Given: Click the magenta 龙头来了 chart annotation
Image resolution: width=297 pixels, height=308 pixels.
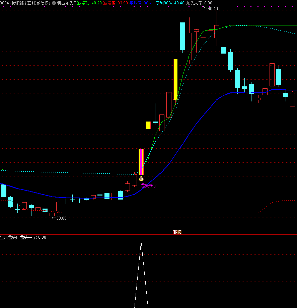Looking at the screenshot, I should pos(149,185).
